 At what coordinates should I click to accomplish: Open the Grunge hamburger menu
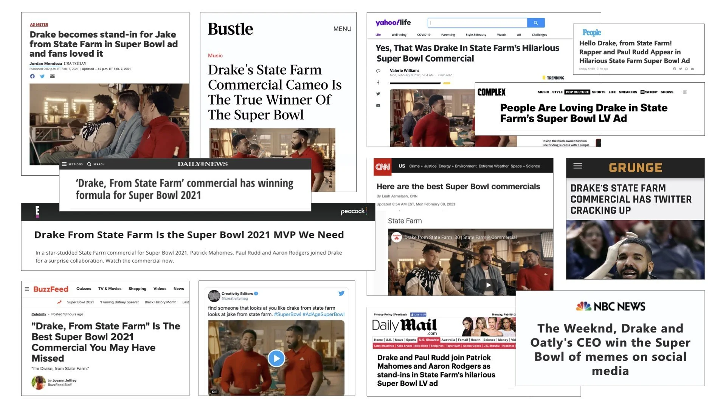[577, 166]
